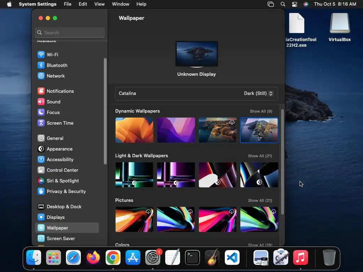Show all 21 Light & Dark Wallpapers
Image resolution: width=363 pixels, height=272 pixels.
click(x=260, y=156)
